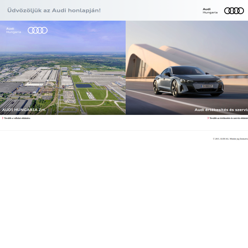The image size is (248, 248).
Task: Click the red chevron beside 'Tovább az értékesítés'
Action: coord(208,118)
